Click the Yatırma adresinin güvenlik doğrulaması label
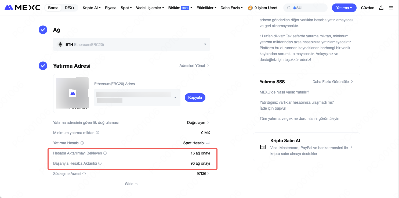Screen dimensions: 399x198 (86, 123)
